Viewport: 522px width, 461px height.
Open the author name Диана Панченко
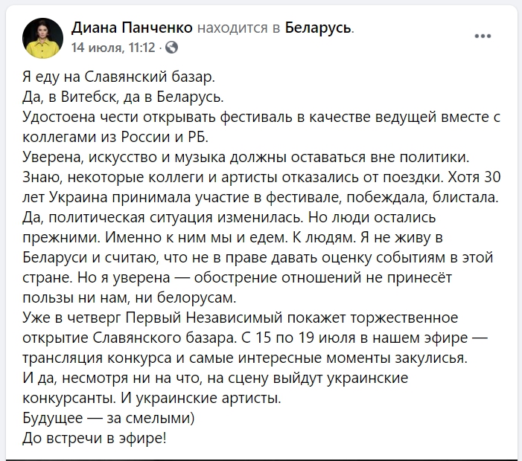132,28
